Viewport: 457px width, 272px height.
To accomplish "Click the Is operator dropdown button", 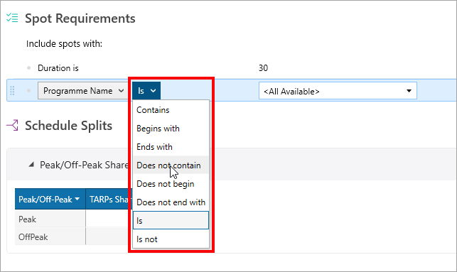I will (146, 91).
